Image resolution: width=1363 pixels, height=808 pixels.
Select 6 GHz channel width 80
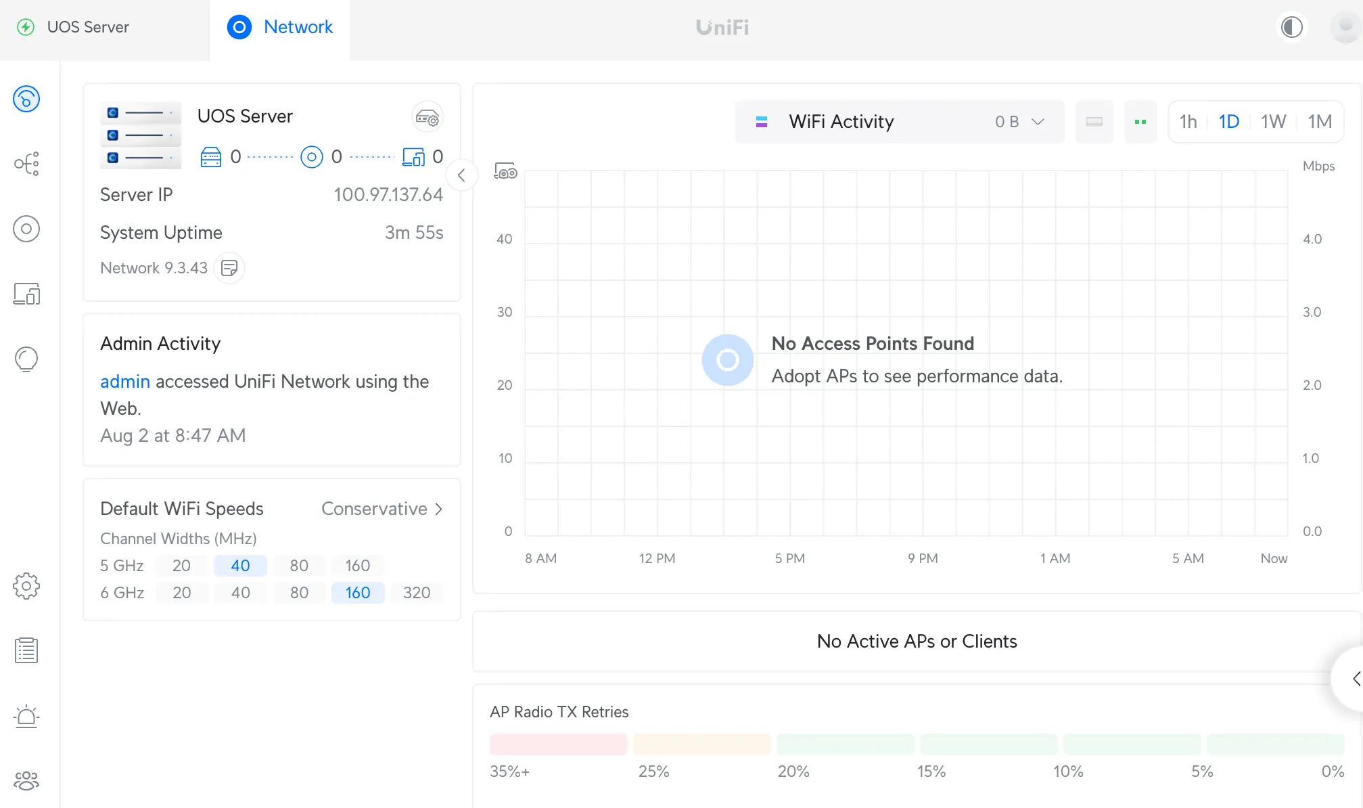click(x=299, y=593)
